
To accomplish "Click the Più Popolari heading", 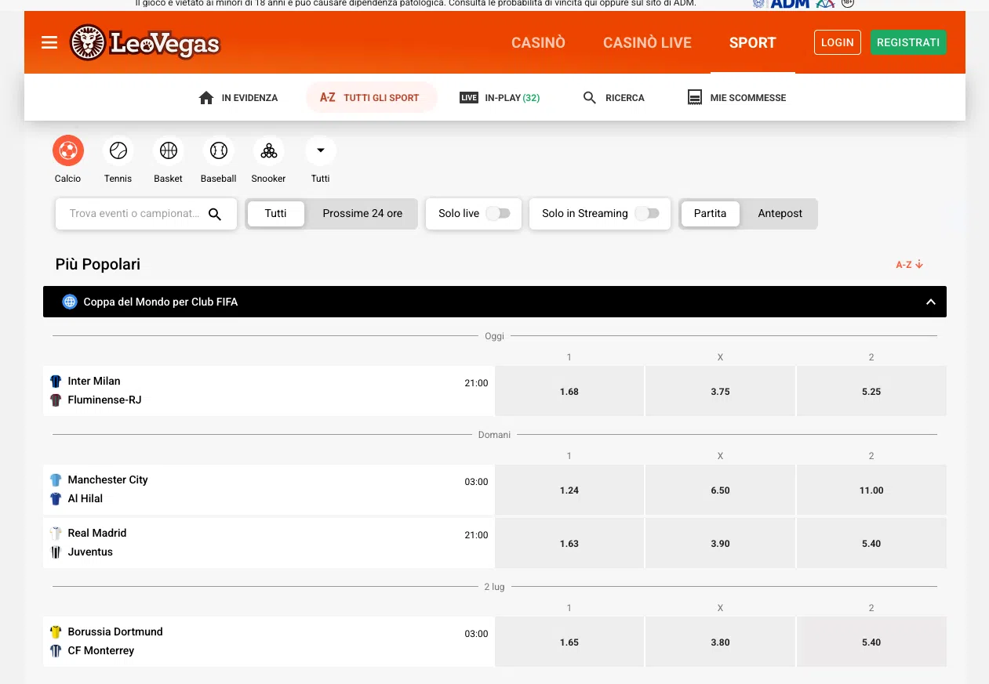I will 98,265.
